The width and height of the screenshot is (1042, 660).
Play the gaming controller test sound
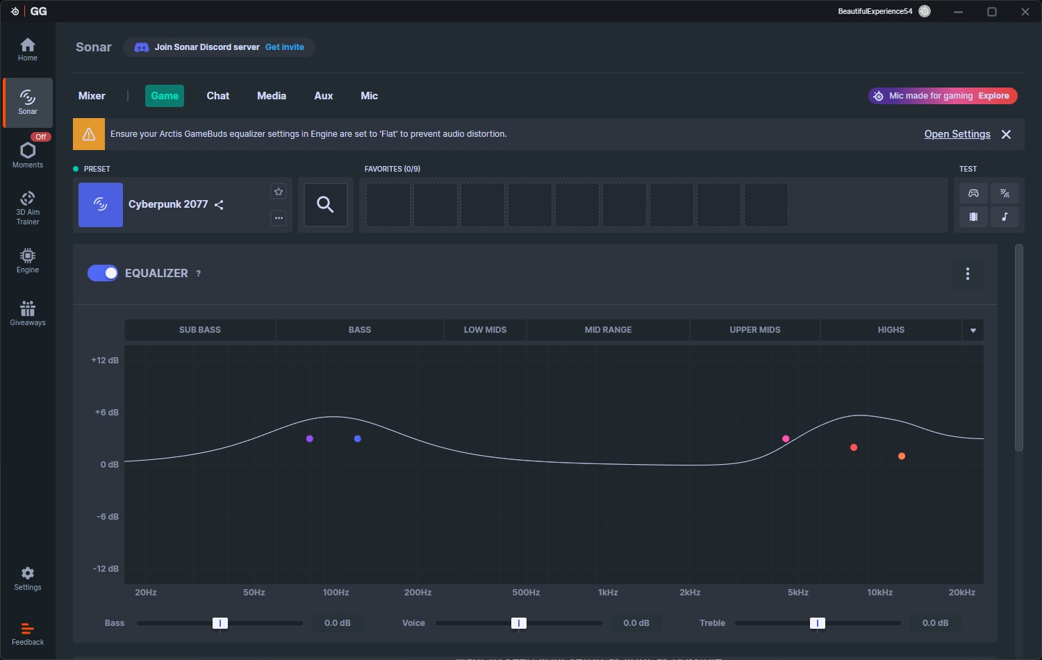coord(973,193)
